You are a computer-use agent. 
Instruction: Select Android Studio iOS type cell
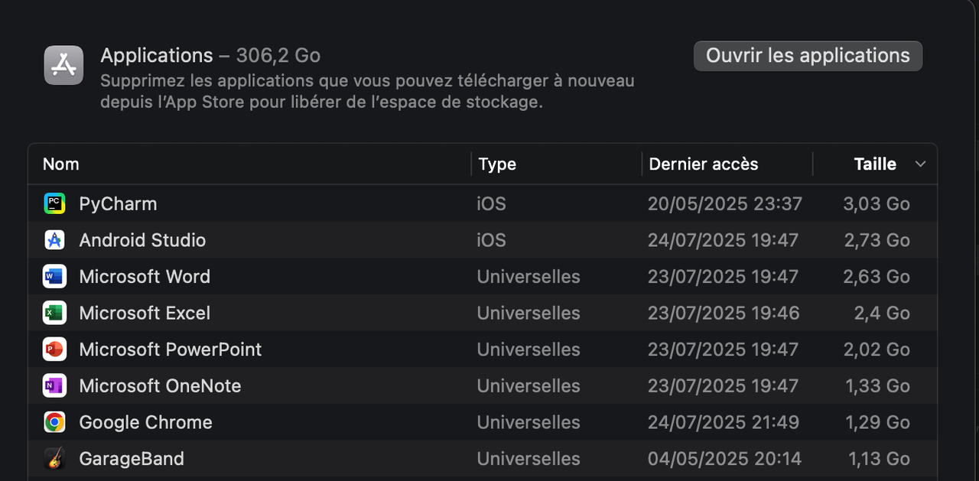(x=492, y=240)
